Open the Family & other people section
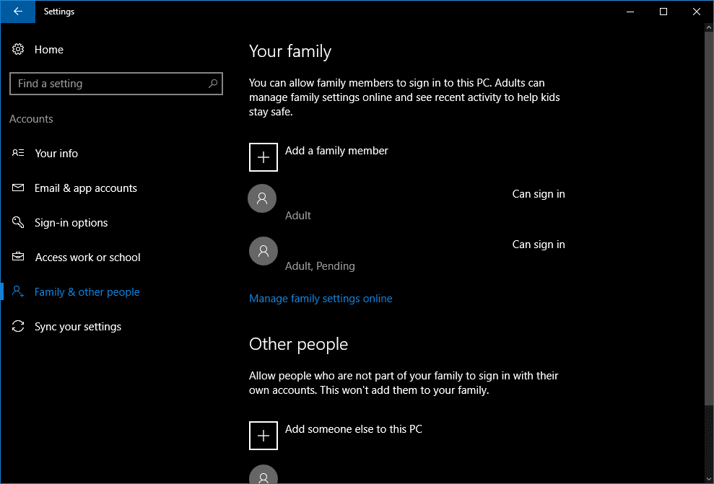The image size is (714, 484). (87, 292)
